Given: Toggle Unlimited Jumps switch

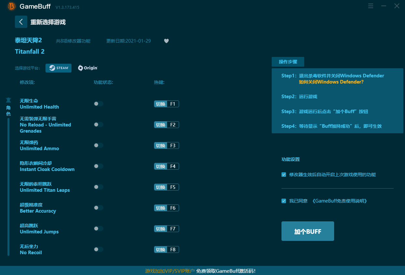Looking at the screenshot, I should pos(98,229).
